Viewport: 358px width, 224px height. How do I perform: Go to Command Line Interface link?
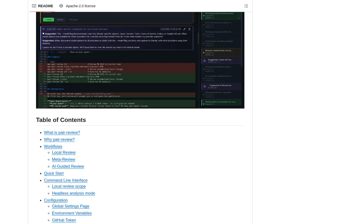[66, 180]
